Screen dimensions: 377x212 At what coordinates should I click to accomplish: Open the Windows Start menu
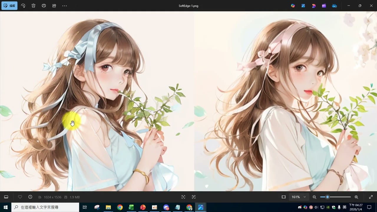click(x=5, y=207)
